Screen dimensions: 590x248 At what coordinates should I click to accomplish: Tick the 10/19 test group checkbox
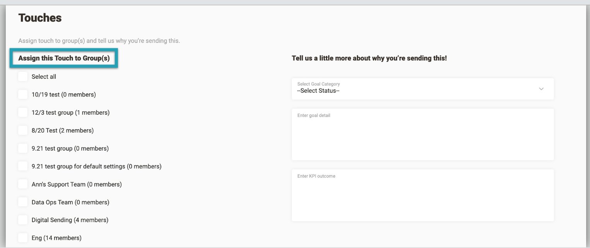click(23, 95)
